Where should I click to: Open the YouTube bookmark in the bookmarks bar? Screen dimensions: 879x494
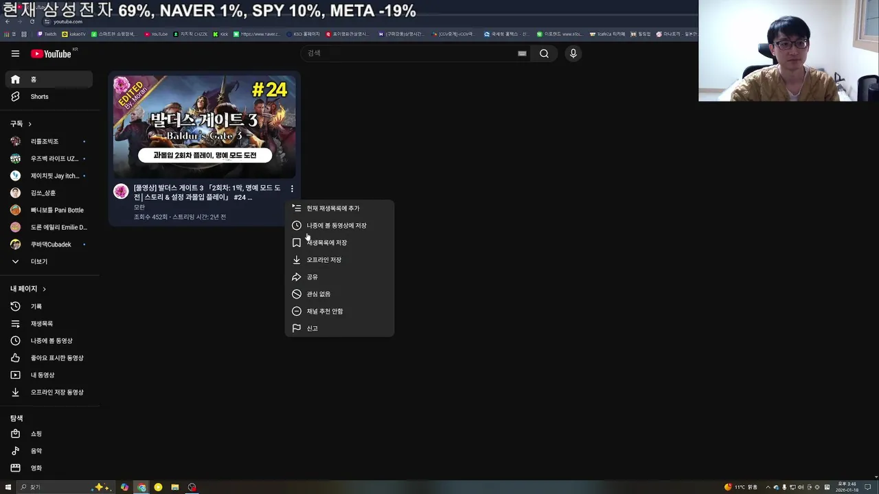point(156,34)
